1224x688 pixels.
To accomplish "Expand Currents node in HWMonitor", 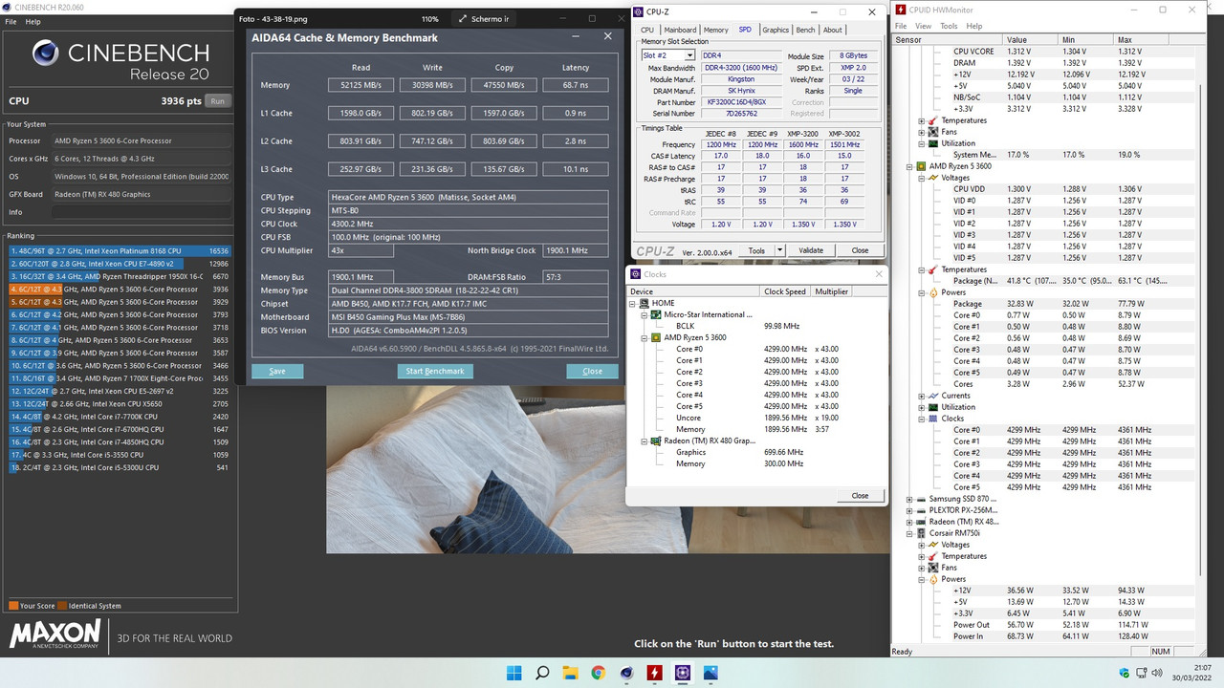I will [x=921, y=396].
